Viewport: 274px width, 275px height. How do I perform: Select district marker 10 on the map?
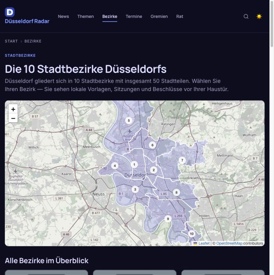pos(192,234)
